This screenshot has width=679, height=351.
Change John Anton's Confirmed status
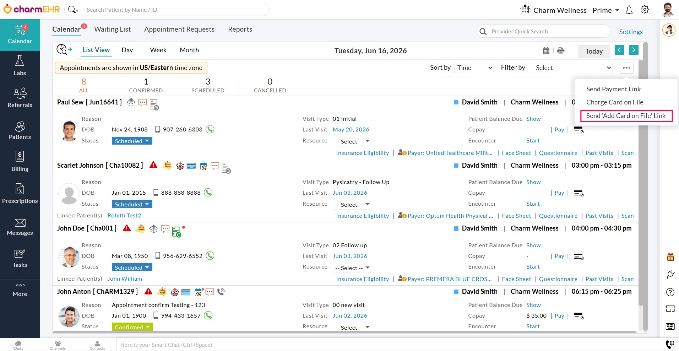point(132,327)
